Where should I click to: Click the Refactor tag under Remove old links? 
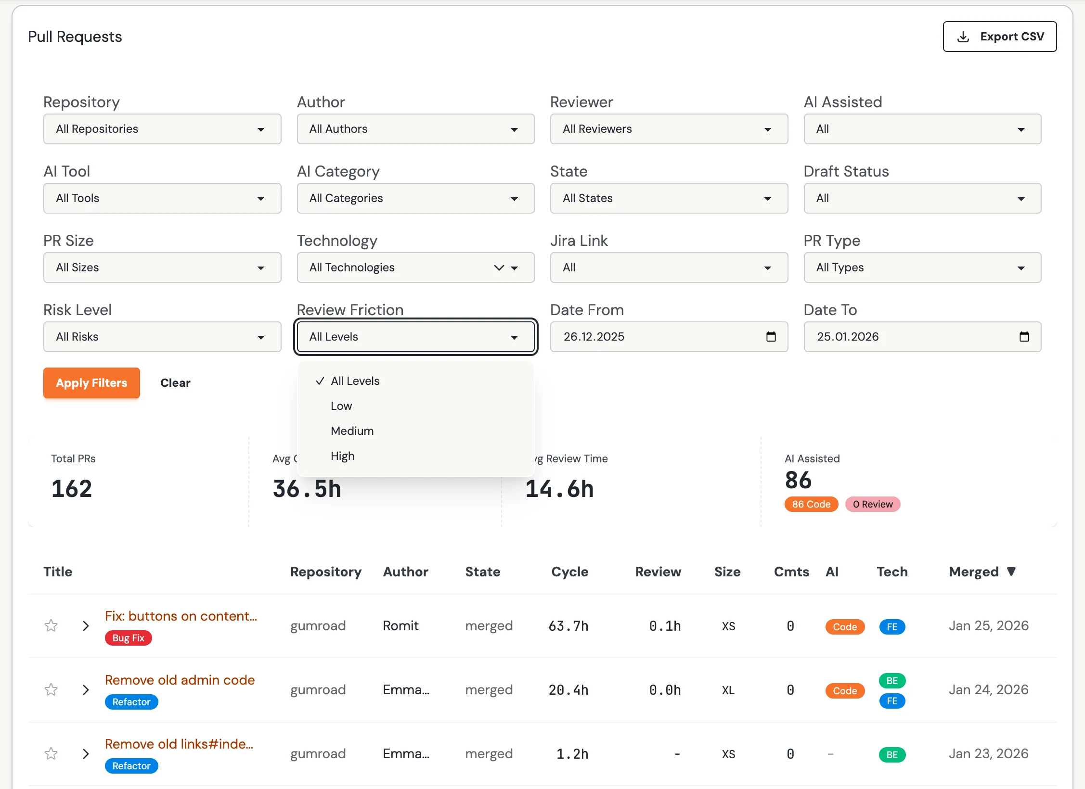coord(131,766)
